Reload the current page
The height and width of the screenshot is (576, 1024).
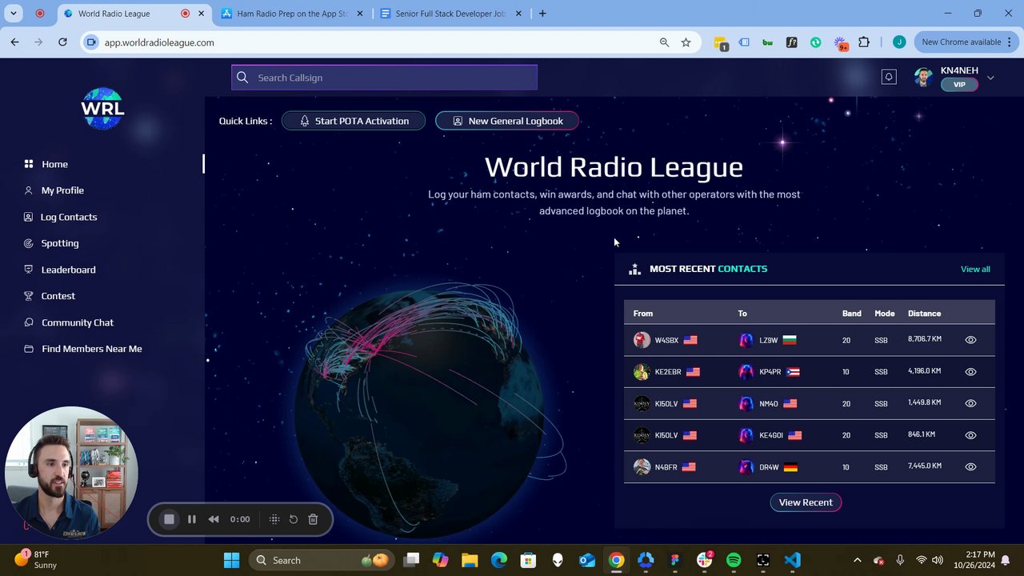[x=62, y=42]
